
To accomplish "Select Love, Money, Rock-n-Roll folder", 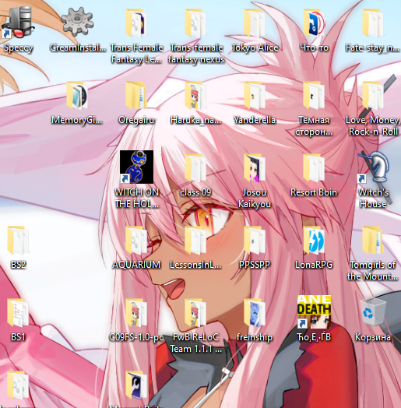I will (x=373, y=97).
